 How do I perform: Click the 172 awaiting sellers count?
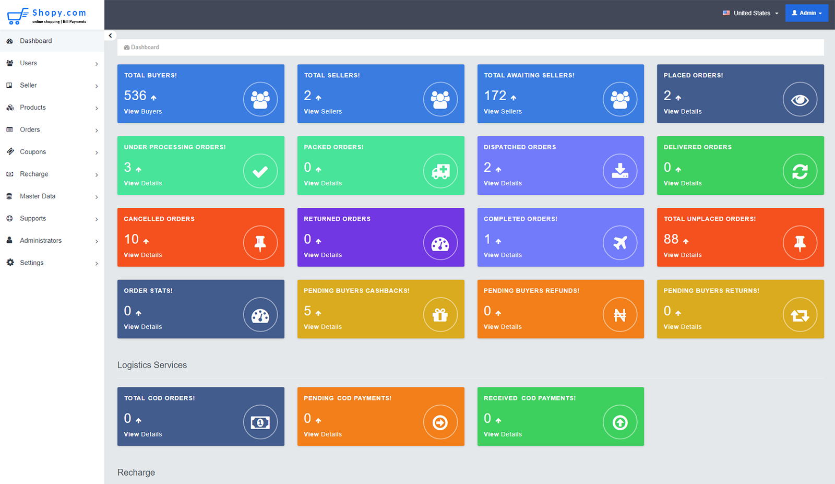pos(495,96)
